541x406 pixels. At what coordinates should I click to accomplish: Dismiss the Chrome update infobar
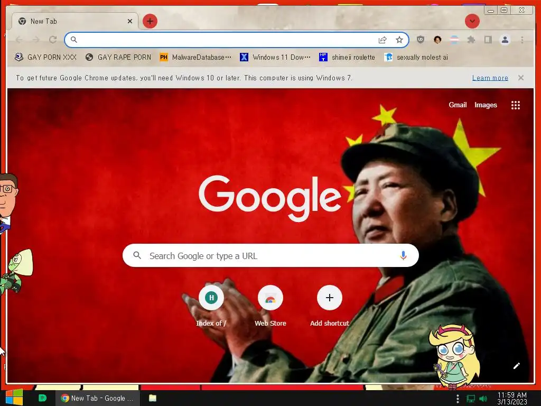[520, 78]
